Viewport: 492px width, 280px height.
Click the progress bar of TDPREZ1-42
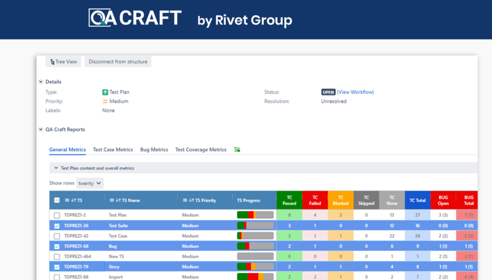[256, 236]
